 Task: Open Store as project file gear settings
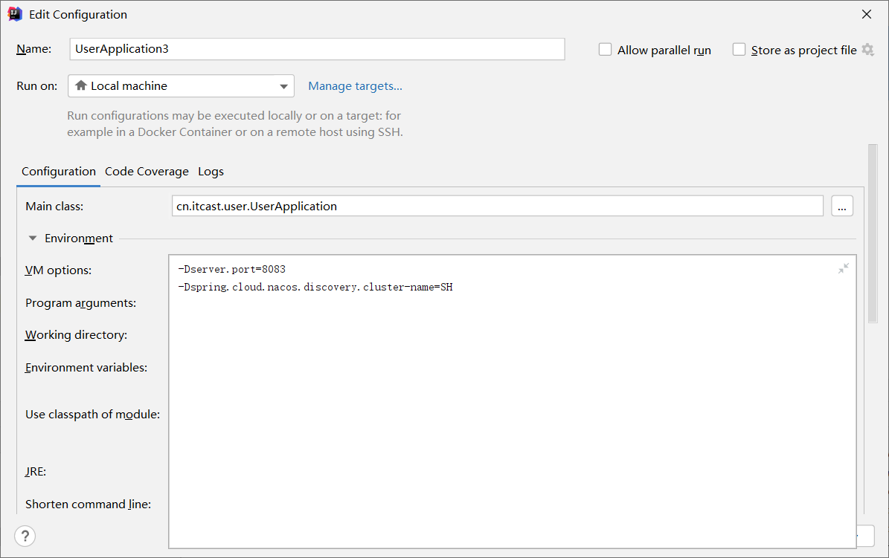click(867, 50)
